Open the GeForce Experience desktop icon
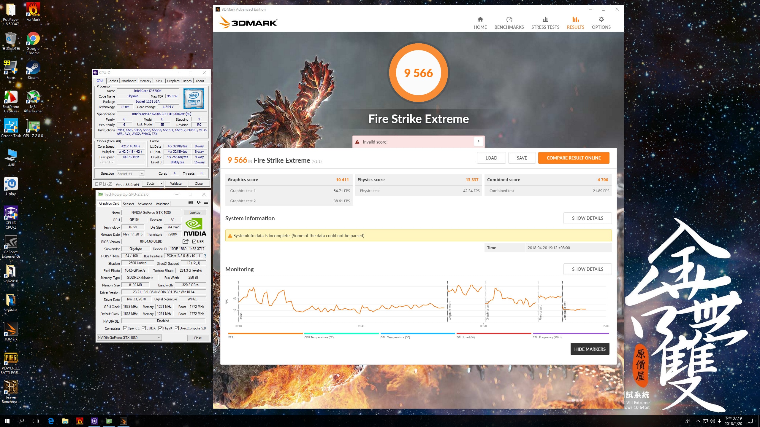Image resolution: width=760 pixels, height=427 pixels. click(11, 247)
